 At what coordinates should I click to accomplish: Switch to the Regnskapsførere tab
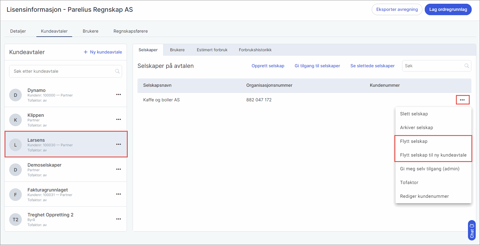tap(131, 31)
